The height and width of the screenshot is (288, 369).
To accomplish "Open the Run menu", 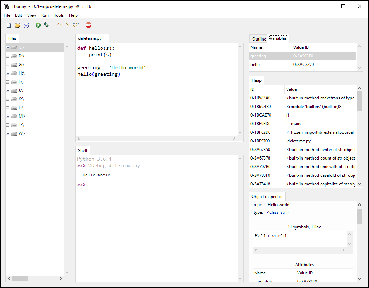I will click(45, 15).
